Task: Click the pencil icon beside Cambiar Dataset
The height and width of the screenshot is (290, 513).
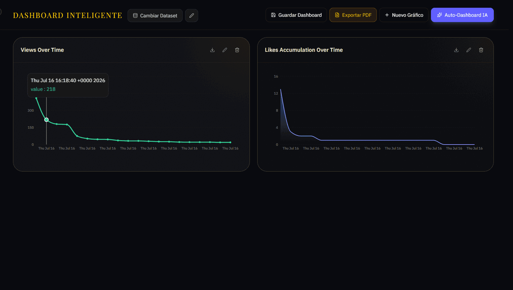Action: pyautogui.click(x=192, y=16)
